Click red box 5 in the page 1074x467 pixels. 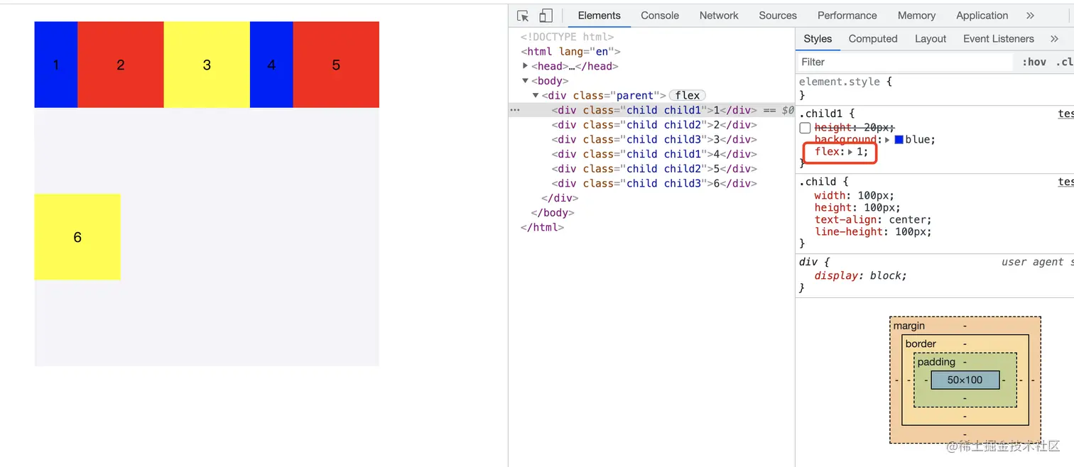pos(336,65)
